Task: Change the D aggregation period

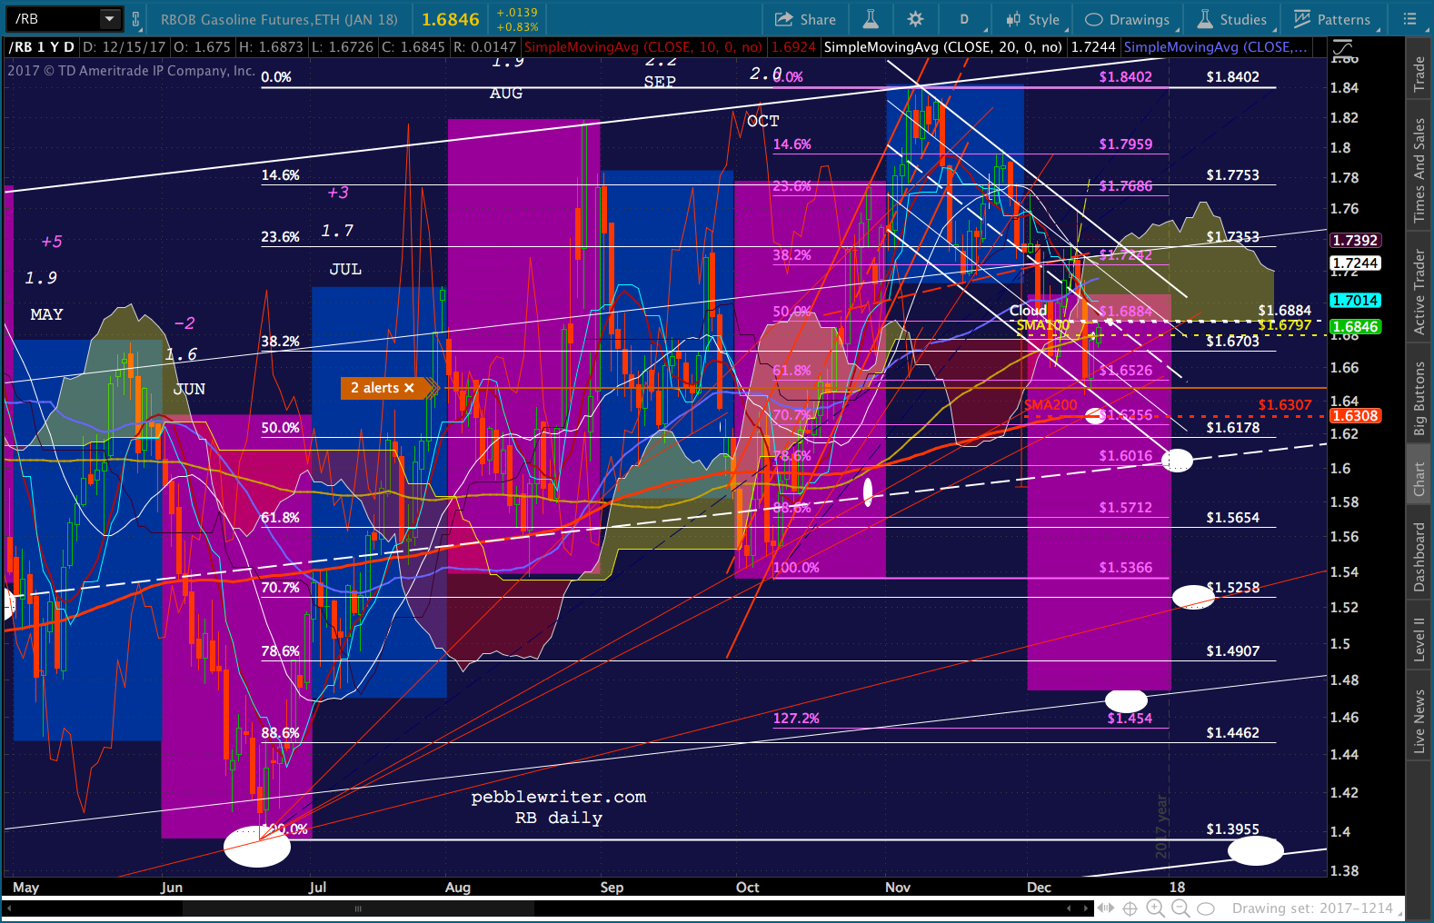Action: [964, 19]
